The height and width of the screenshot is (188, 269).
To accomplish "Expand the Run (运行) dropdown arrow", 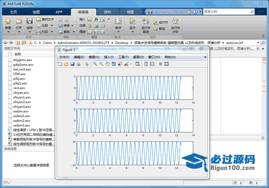I will [132, 32].
